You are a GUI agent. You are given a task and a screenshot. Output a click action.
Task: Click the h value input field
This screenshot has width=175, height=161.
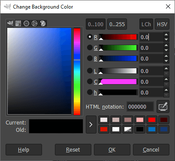tap(151, 92)
